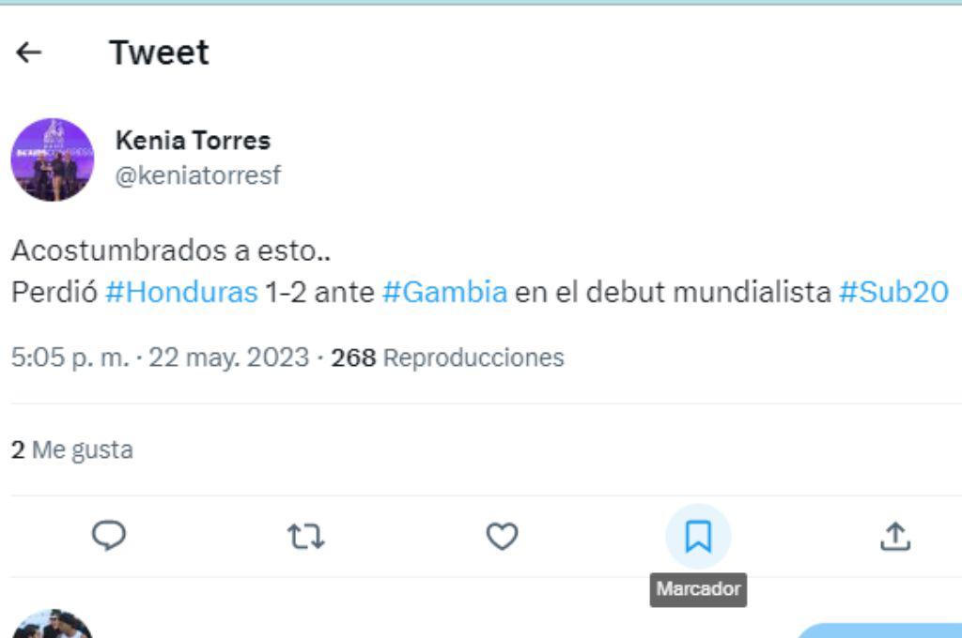Image resolution: width=962 pixels, height=638 pixels.
Task: Like the tweet with the heart icon
Action: [504, 537]
